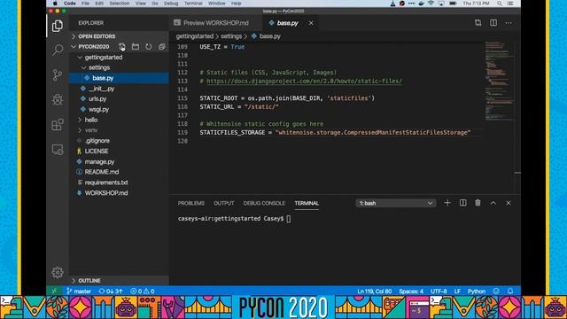Open the Source Control view

tap(58, 74)
